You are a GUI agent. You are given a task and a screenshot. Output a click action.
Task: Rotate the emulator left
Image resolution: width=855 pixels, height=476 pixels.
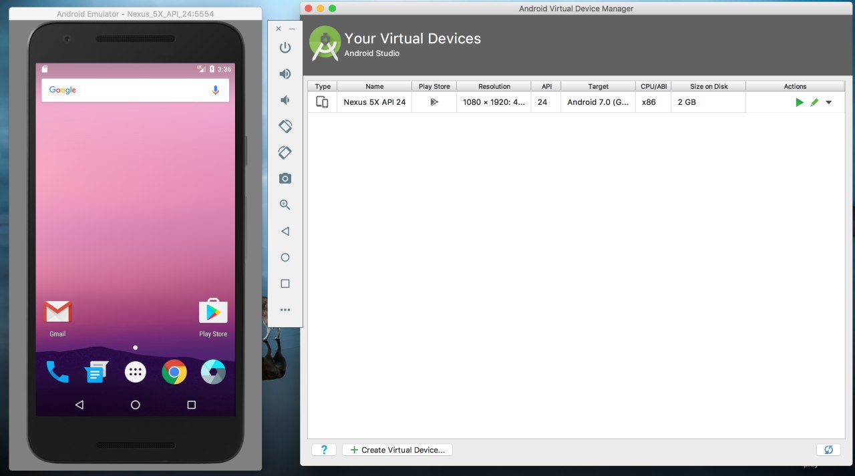(x=285, y=126)
